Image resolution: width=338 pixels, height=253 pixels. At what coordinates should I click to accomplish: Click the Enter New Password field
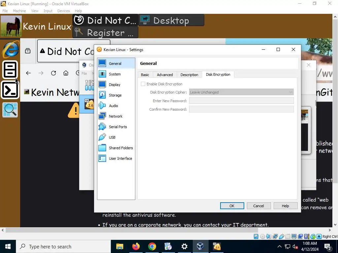coord(241,101)
